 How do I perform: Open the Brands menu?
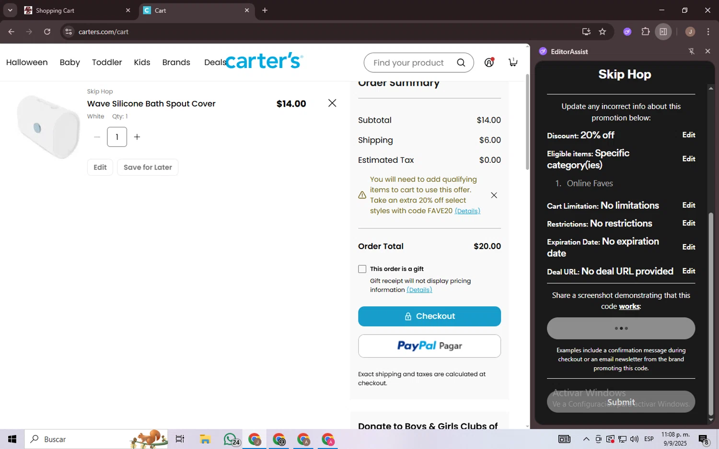click(176, 62)
